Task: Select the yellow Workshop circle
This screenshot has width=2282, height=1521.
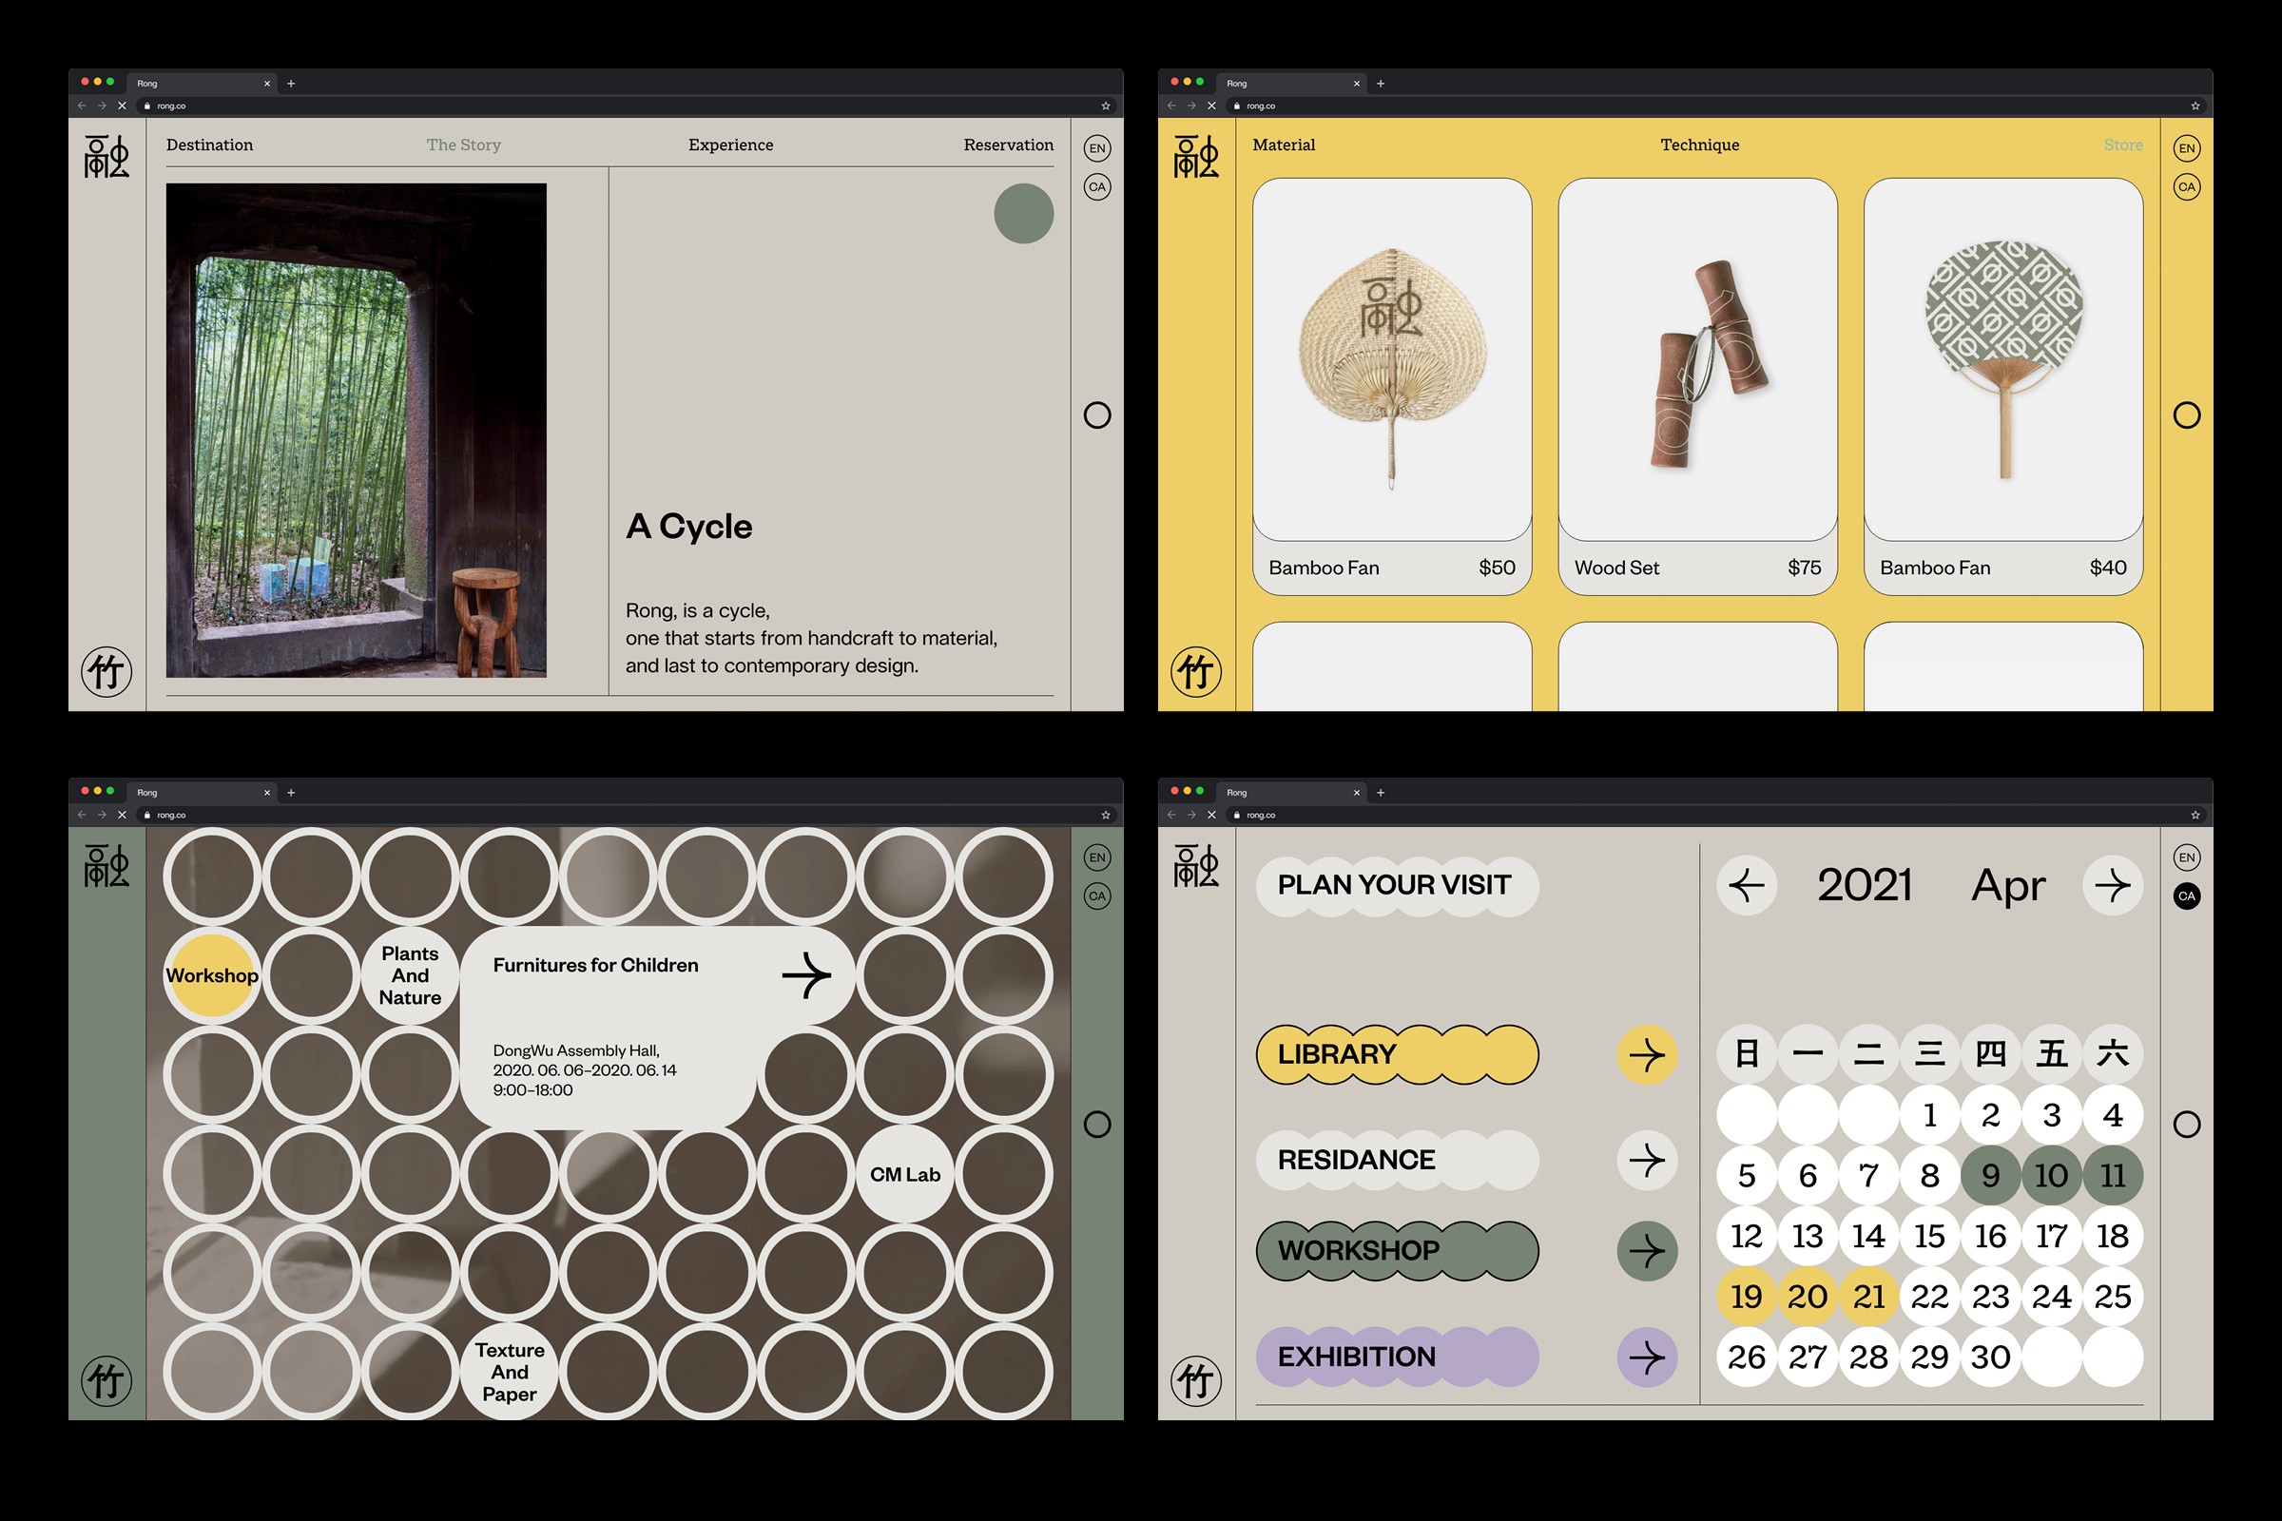Action: pos(211,975)
